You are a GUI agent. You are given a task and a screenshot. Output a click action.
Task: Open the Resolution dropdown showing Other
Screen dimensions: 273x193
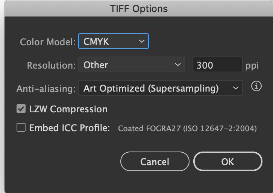(x=131, y=65)
